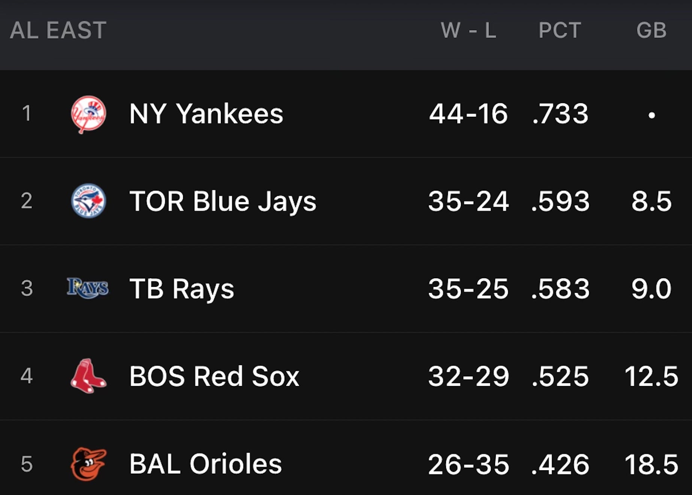Viewport: 692px width, 495px height.
Task: Click the Rays 9.0 games back value
Action: 652,289
